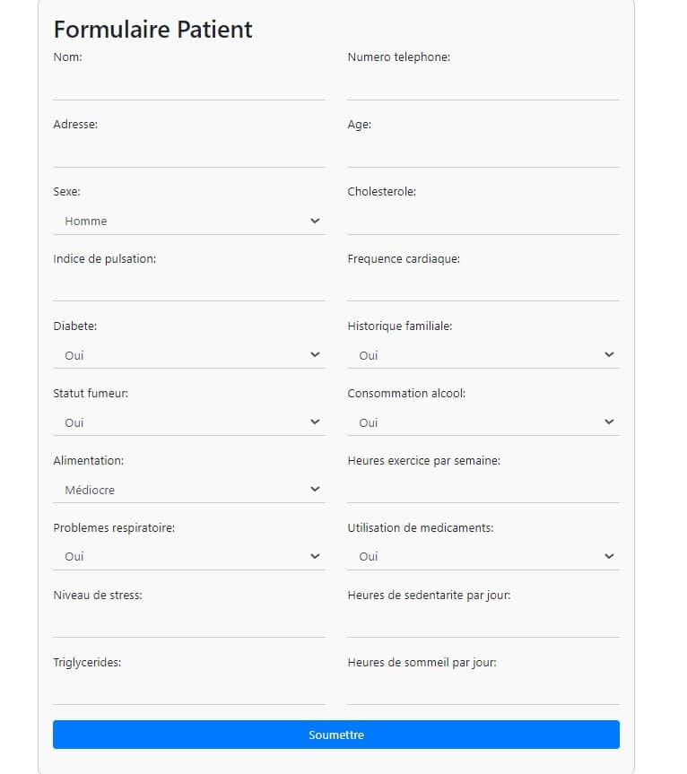Click the Niveau de stress field

(188, 623)
